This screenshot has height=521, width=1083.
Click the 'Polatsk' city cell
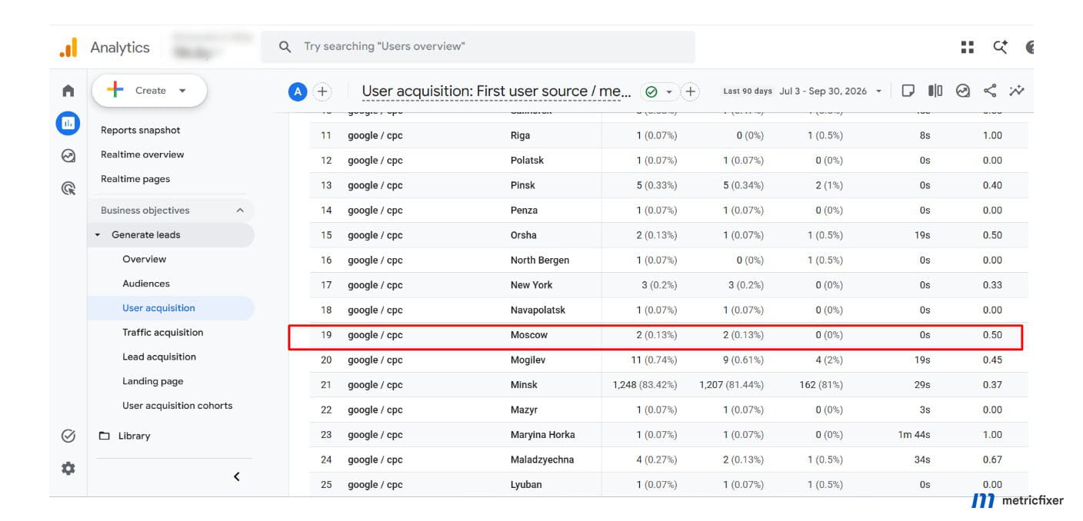click(526, 161)
